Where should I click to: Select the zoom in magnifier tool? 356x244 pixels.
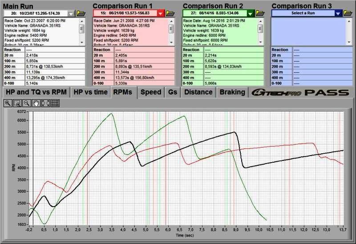coord(8,103)
